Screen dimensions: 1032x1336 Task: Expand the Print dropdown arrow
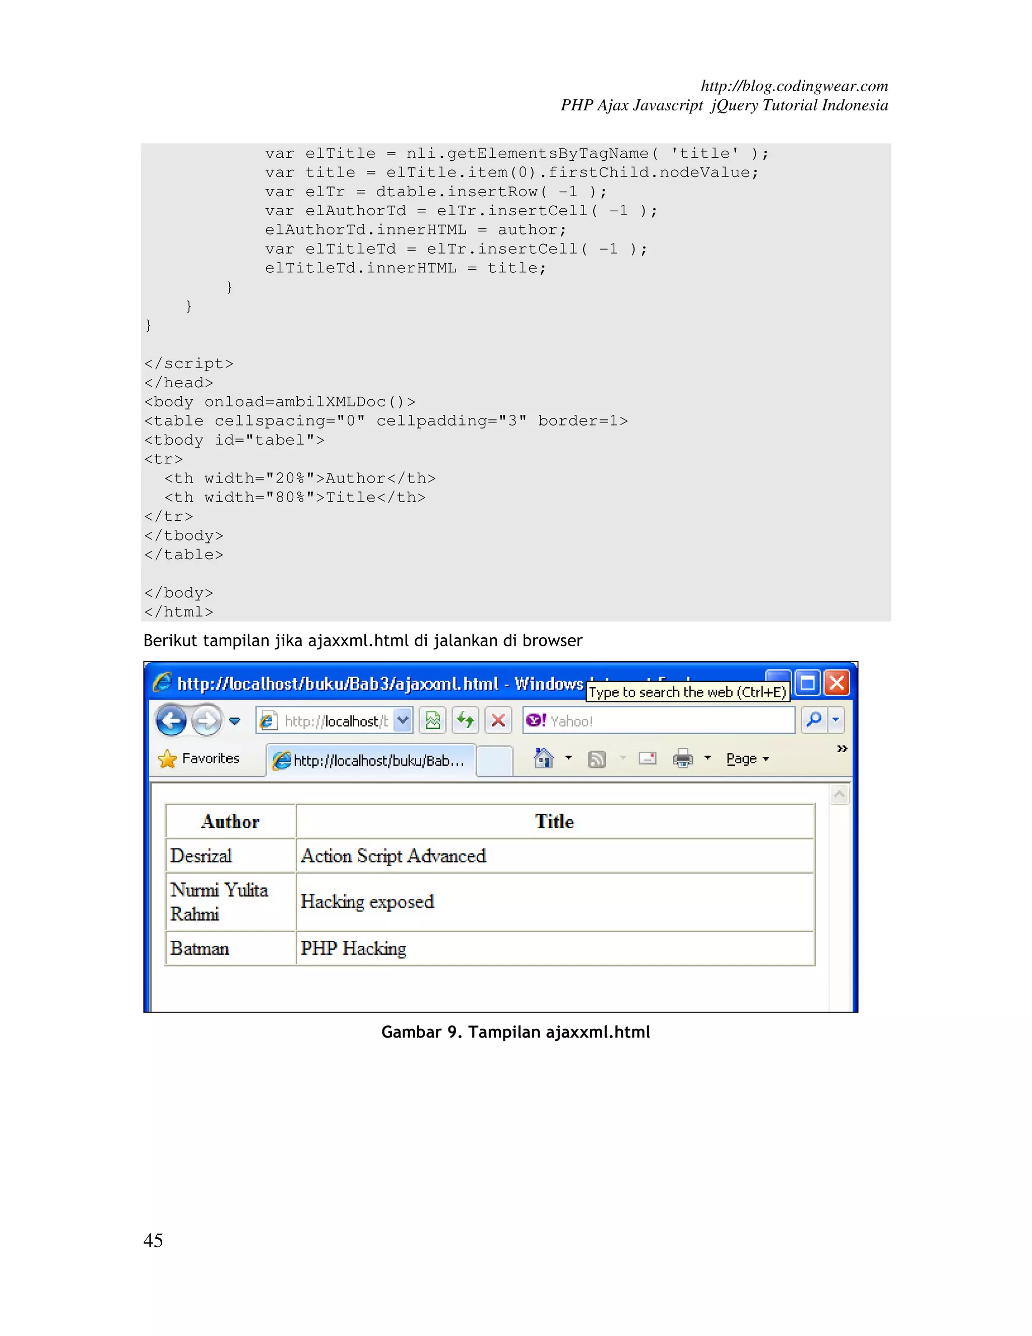708,758
